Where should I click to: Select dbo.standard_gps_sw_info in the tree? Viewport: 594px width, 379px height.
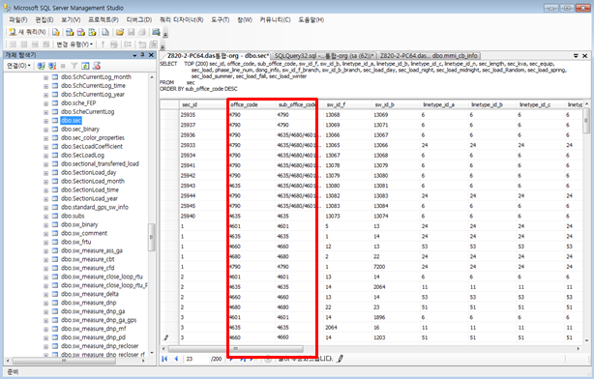click(x=95, y=208)
